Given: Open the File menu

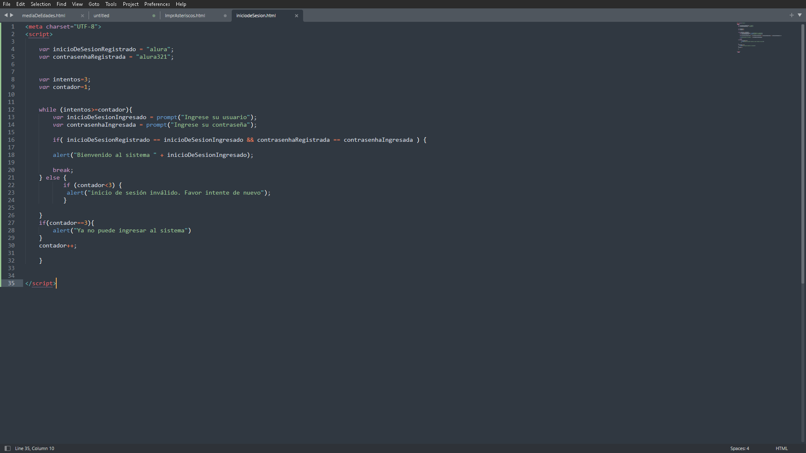Looking at the screenshot, I should click(7, 4).
